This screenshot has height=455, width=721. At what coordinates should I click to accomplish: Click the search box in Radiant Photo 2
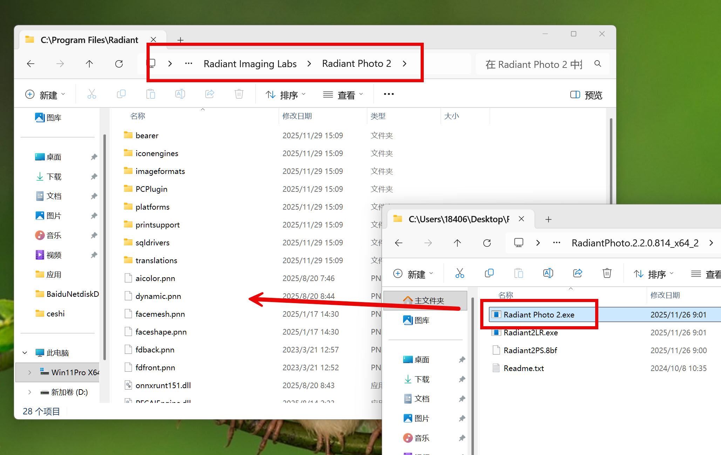pyautogui.click(x=533, y=64)
